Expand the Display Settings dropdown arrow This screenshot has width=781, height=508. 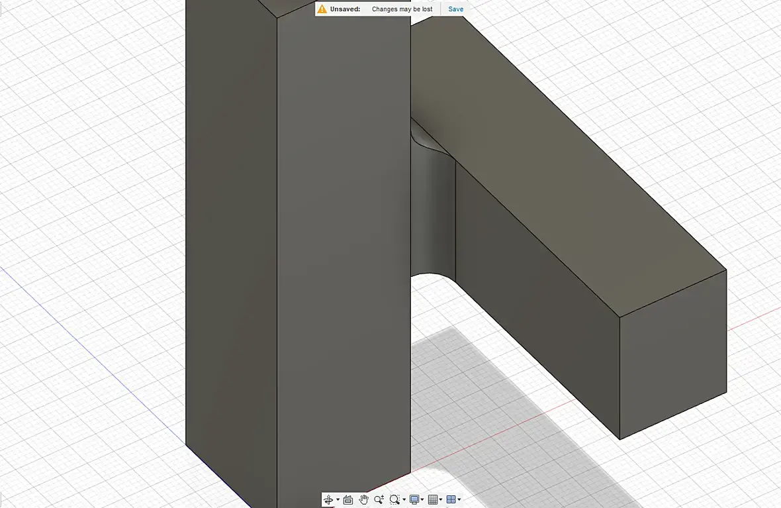pyautogui.click(x=422, y=499)
